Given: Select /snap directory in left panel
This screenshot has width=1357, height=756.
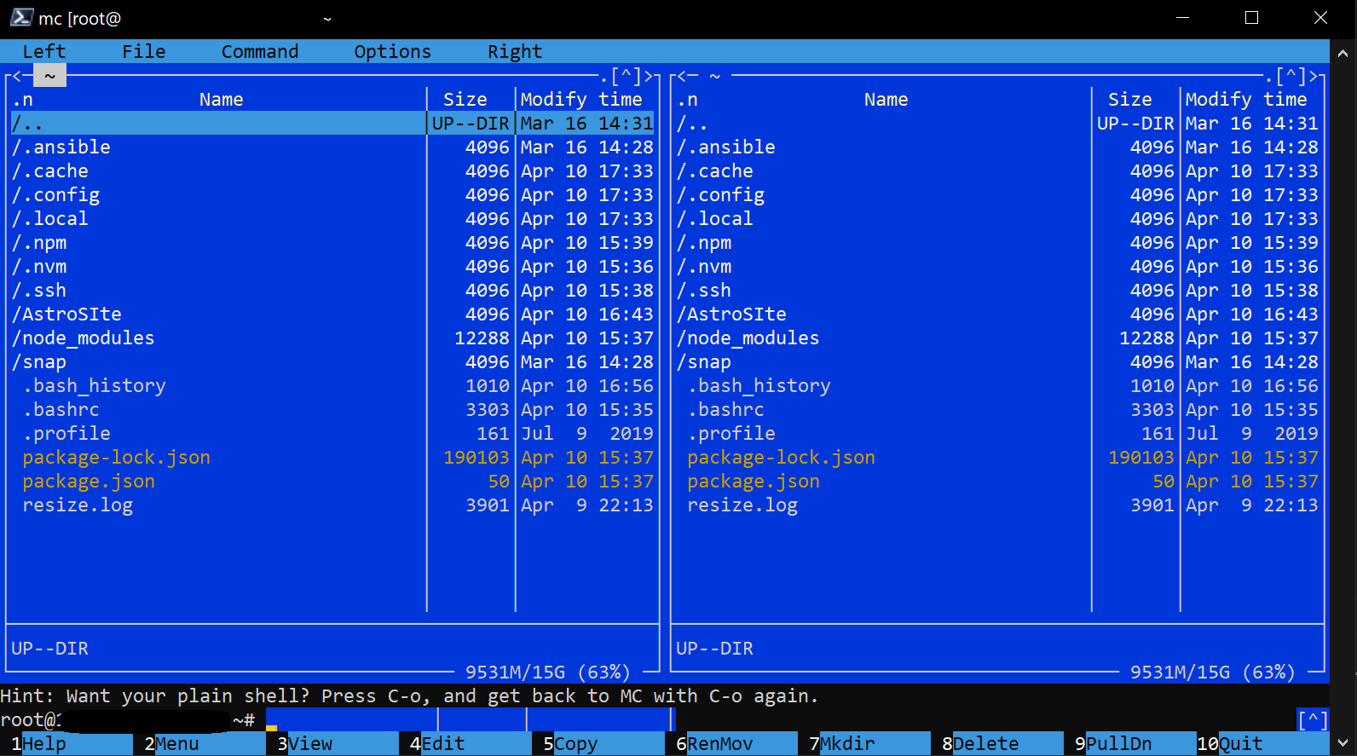Looking at the screenshot, I should tap(332, 362).
